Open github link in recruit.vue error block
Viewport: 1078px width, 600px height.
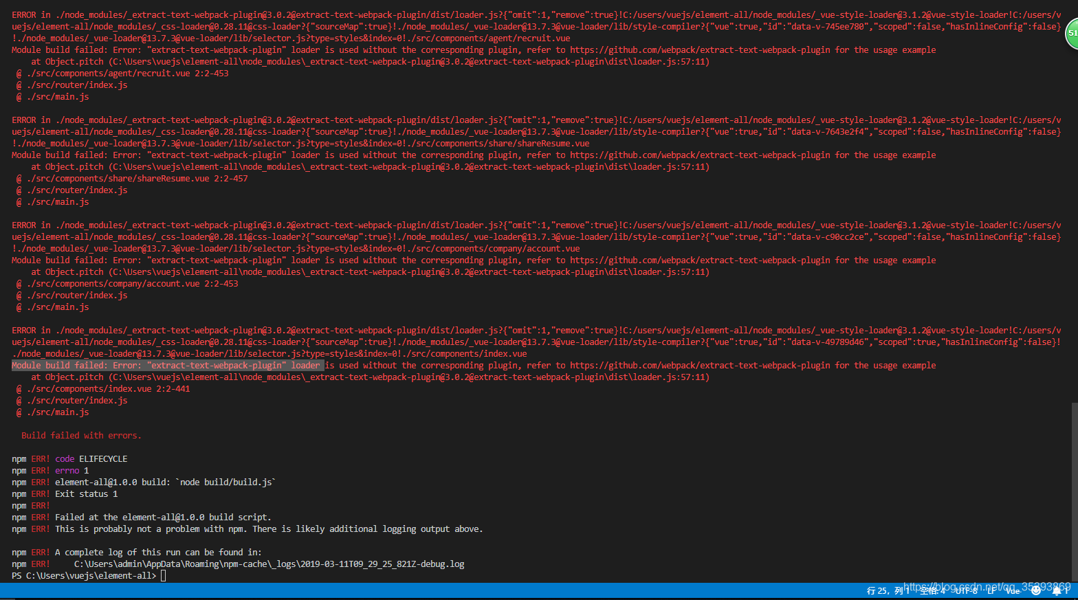point(700,50)
